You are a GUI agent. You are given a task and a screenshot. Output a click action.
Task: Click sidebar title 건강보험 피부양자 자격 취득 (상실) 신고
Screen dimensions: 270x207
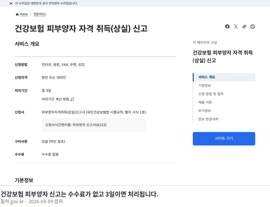[223, 56]
